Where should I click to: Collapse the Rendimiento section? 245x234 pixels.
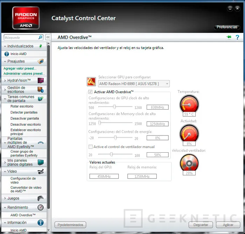(x=5, y=207)
